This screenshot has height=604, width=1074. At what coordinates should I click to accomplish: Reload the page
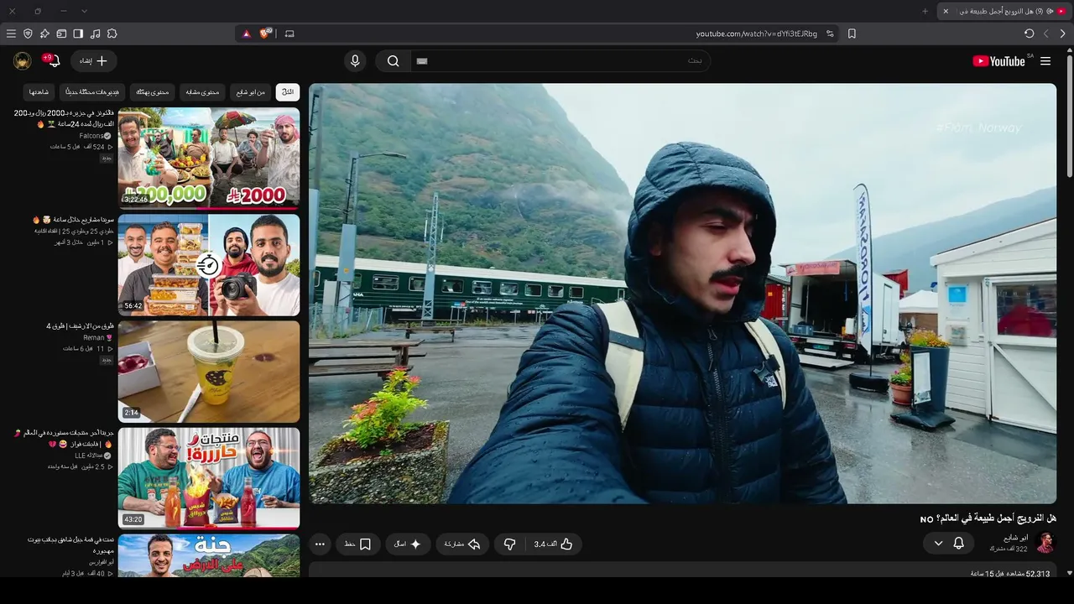pos(1029,34)
